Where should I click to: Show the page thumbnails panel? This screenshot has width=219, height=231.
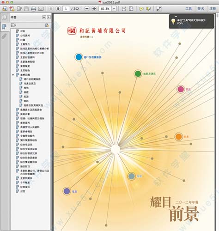(5, 17)
